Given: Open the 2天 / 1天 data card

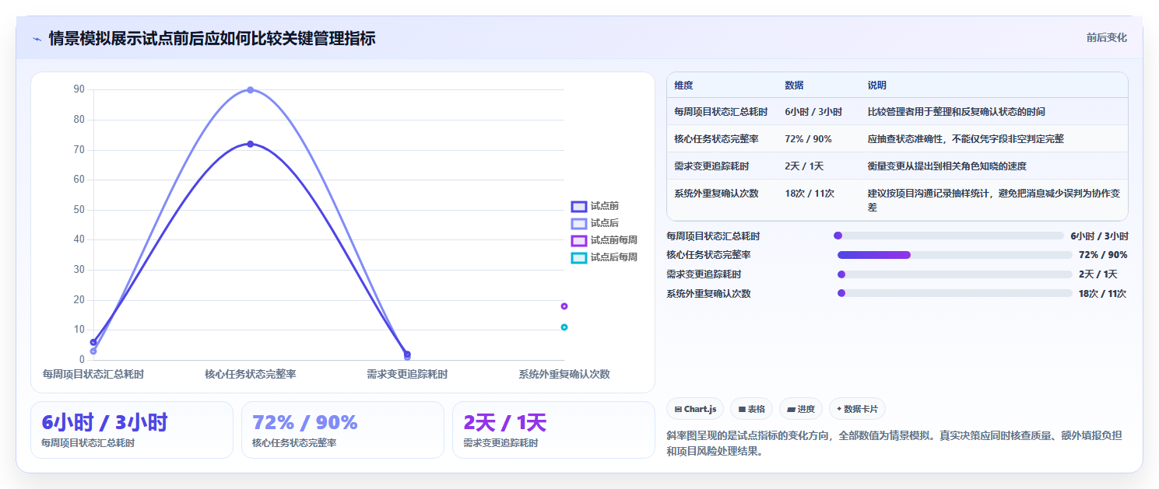Looking at the screenshot, I should pos(553,430).
